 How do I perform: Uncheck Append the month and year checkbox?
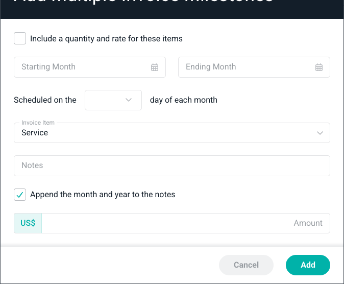point(20,195)
